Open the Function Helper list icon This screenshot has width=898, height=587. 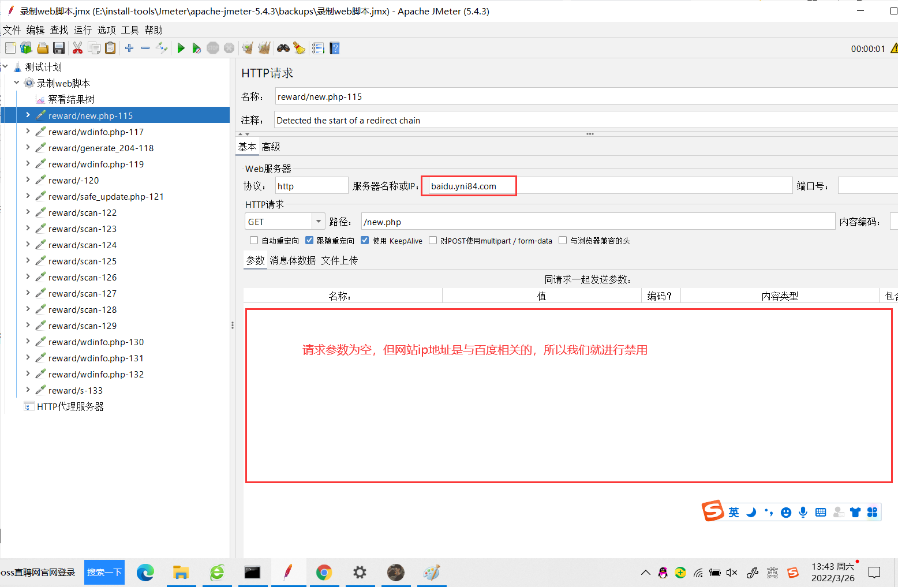click(318, 48)
